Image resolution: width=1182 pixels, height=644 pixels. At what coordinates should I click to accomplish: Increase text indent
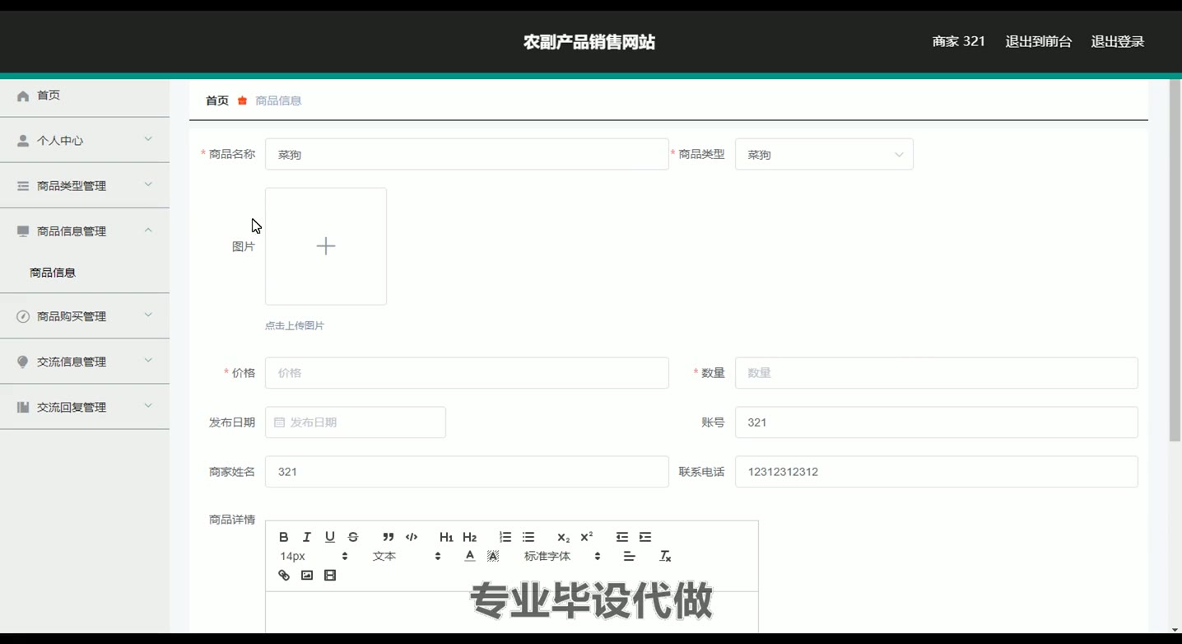pyautogui.click(x=645, y=537)
